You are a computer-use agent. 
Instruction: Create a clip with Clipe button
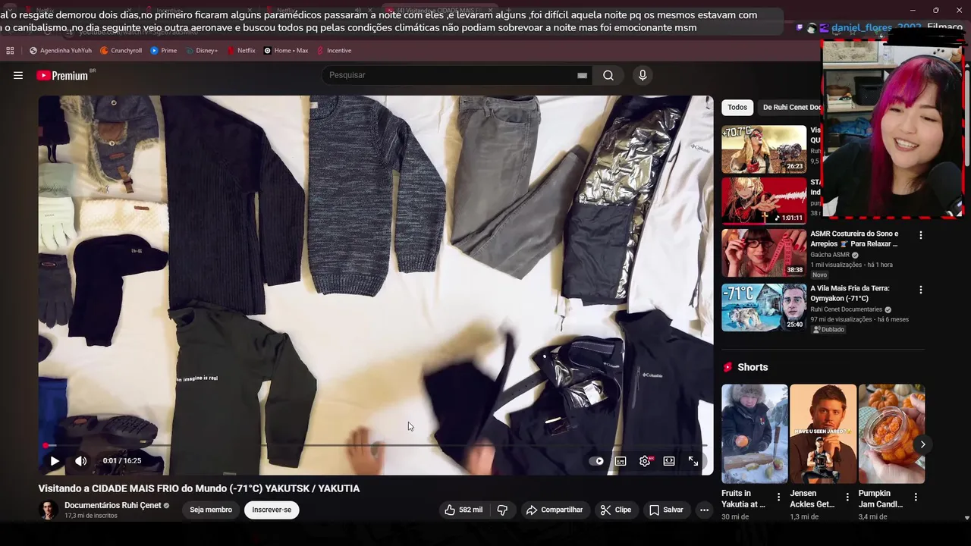pyautogui.click(x=616, y=510)
